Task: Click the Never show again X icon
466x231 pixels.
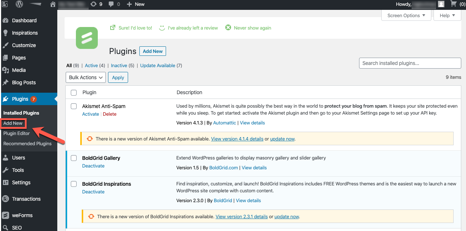Action: (x=228, y=28)
